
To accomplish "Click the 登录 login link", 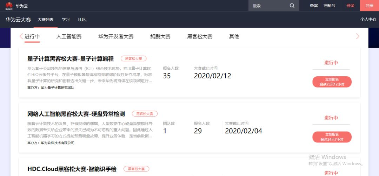I will [350, 6].
